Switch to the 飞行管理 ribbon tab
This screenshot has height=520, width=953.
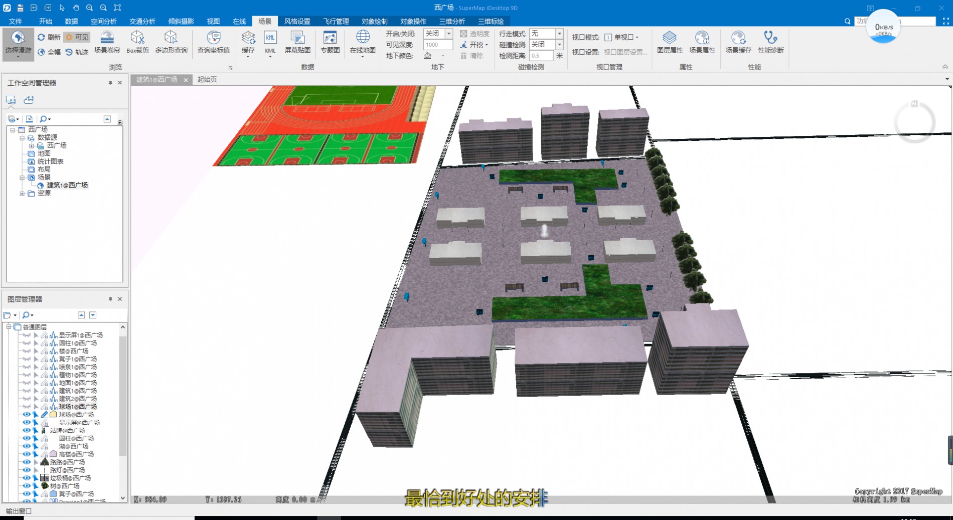click(x=336, y=21)
